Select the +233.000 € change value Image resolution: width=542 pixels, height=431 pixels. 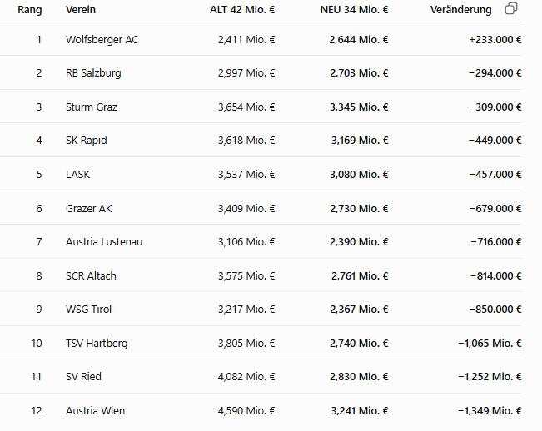pyautogui.click(x=495, y=40)
